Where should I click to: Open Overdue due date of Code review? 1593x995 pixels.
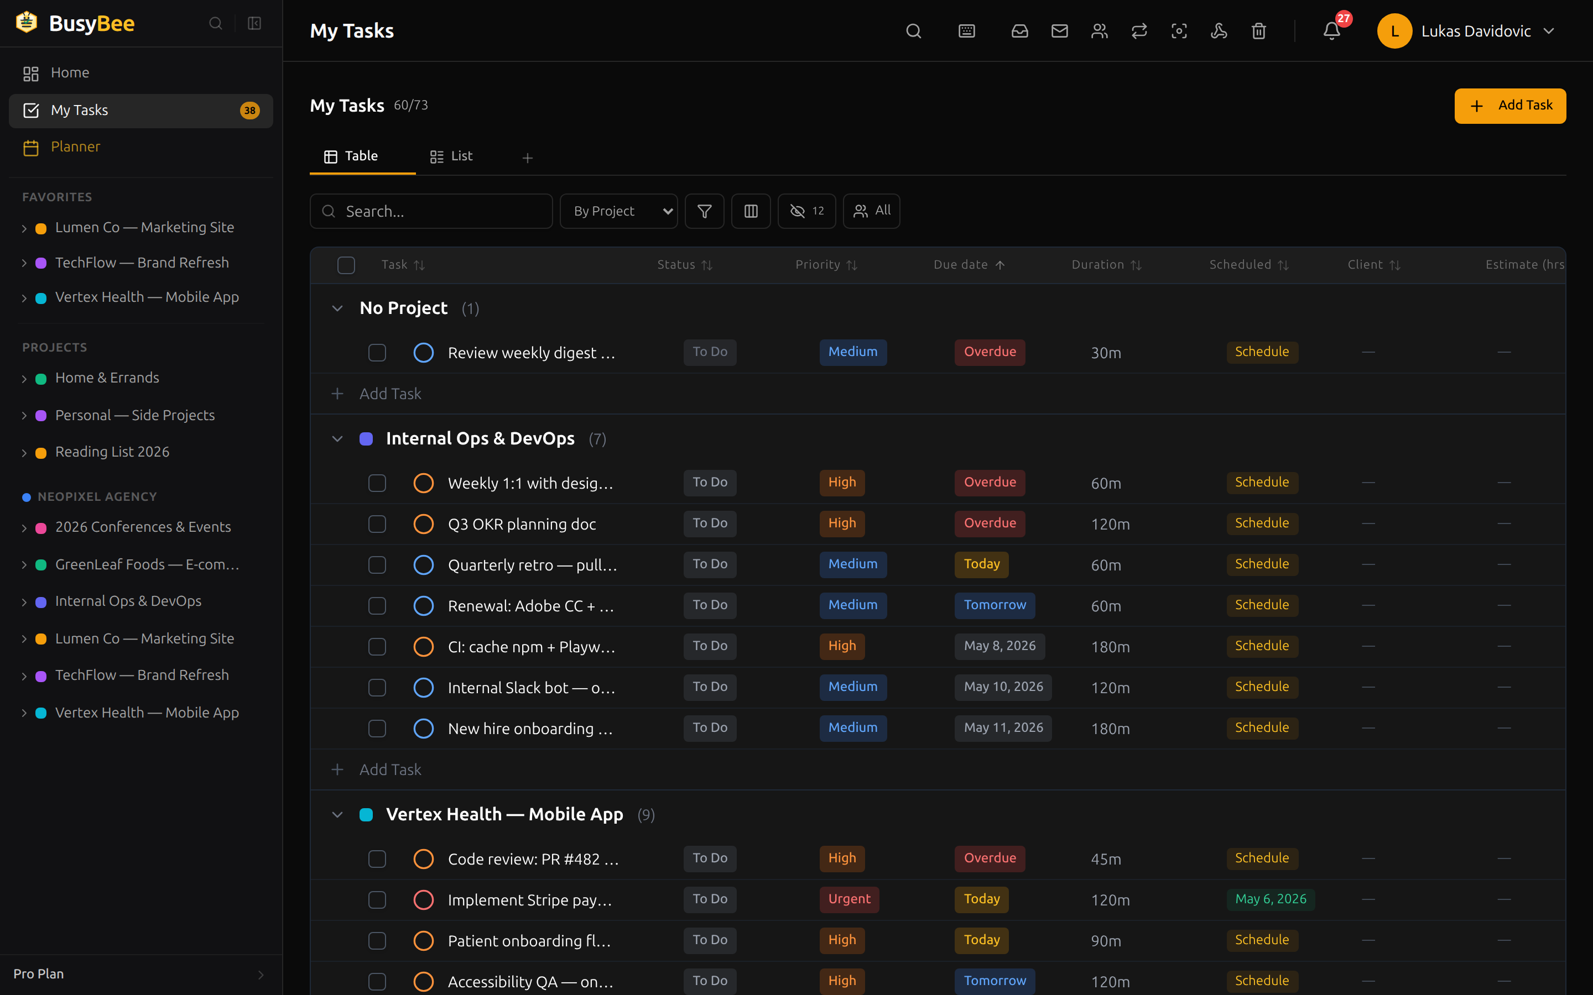[990, 859]
